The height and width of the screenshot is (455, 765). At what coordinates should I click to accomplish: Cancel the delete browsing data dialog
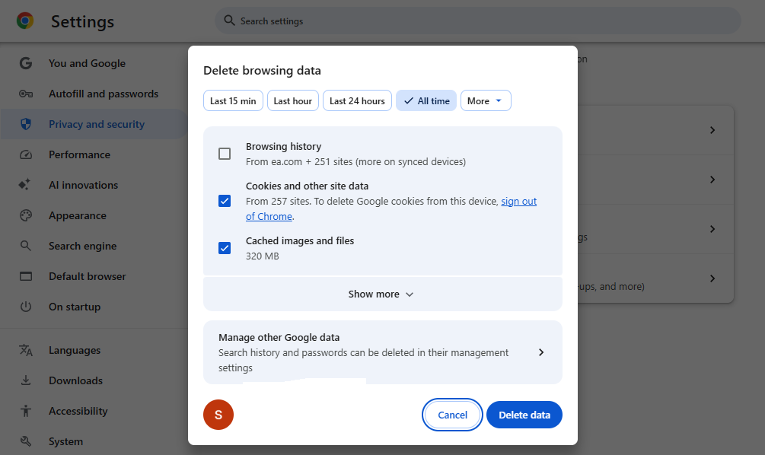(452, 415)
